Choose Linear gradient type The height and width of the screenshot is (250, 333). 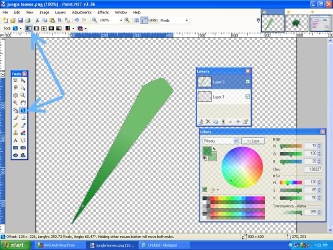[x=29, y=28]
